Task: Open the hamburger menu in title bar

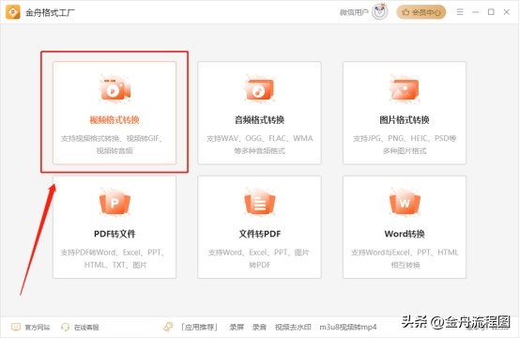Action: (x=460, y=12)
